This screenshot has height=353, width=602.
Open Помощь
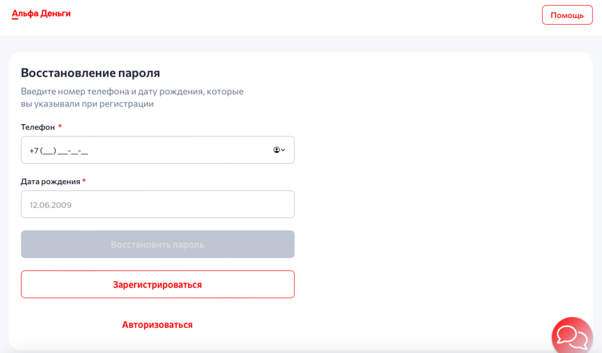point(567,15)
